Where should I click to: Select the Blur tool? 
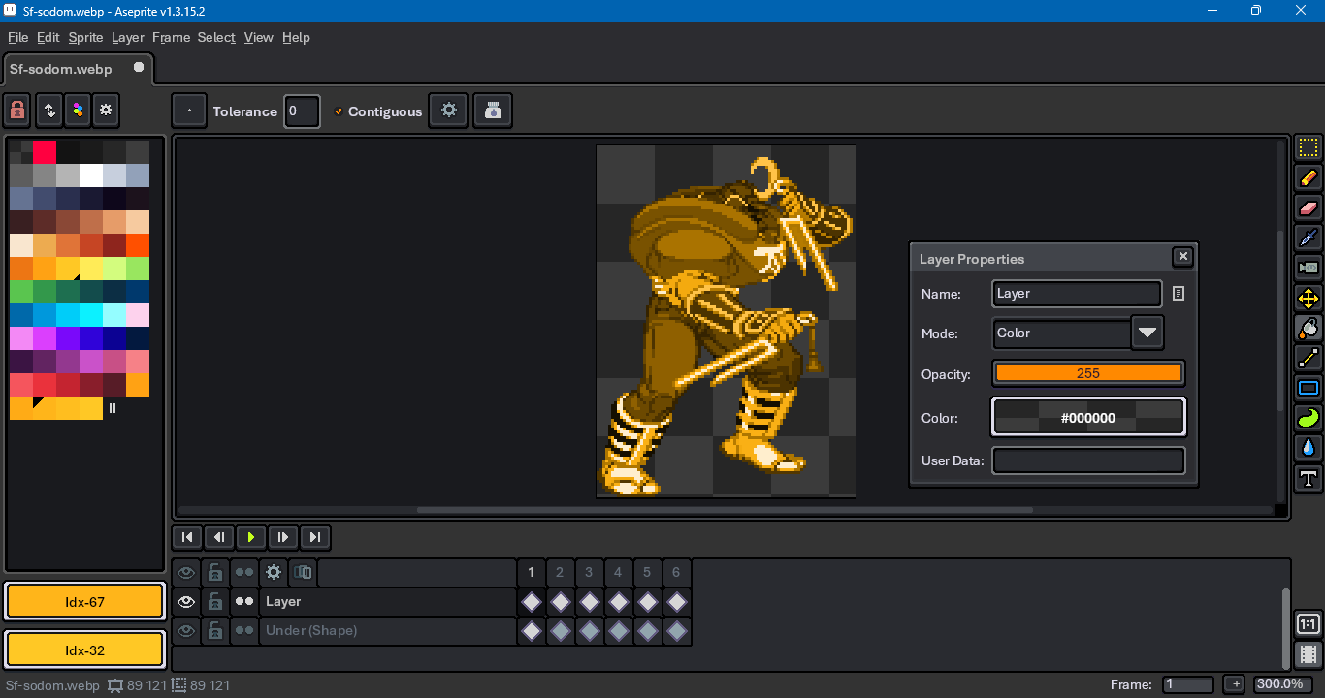1308,448
